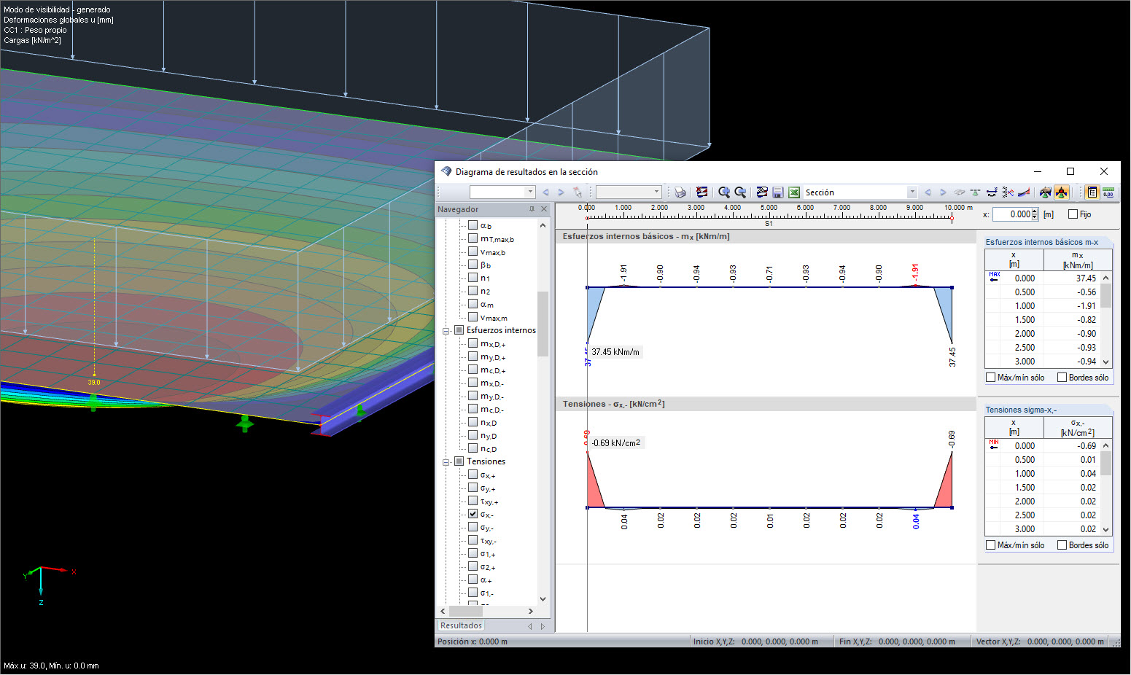Enable the Fijo checkbox
Viewport: 1131px width, 675px height.
tap(1073, 214)
